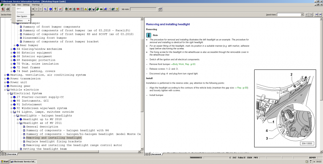Click the skip-to-last arrow toolbar button
Screen dimensions: 323x164
tap(40, 9)
